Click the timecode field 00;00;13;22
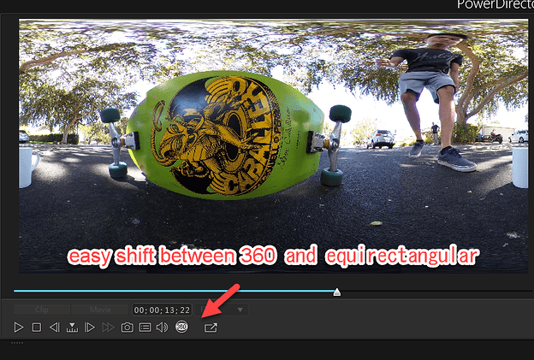The image size is (534, 360). [162, 310]
